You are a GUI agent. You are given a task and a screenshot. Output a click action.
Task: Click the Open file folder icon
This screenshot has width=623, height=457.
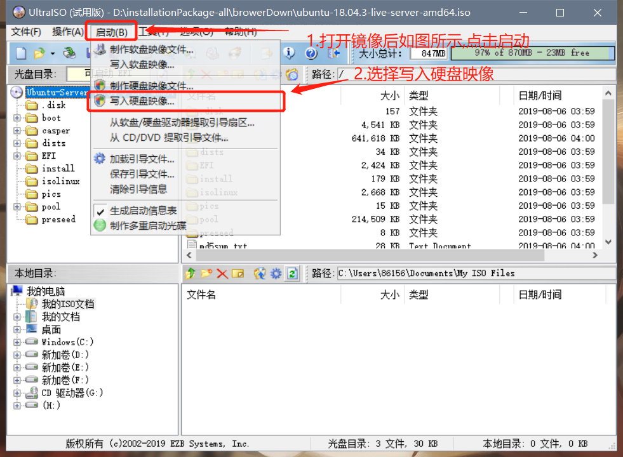click(39, 53)
